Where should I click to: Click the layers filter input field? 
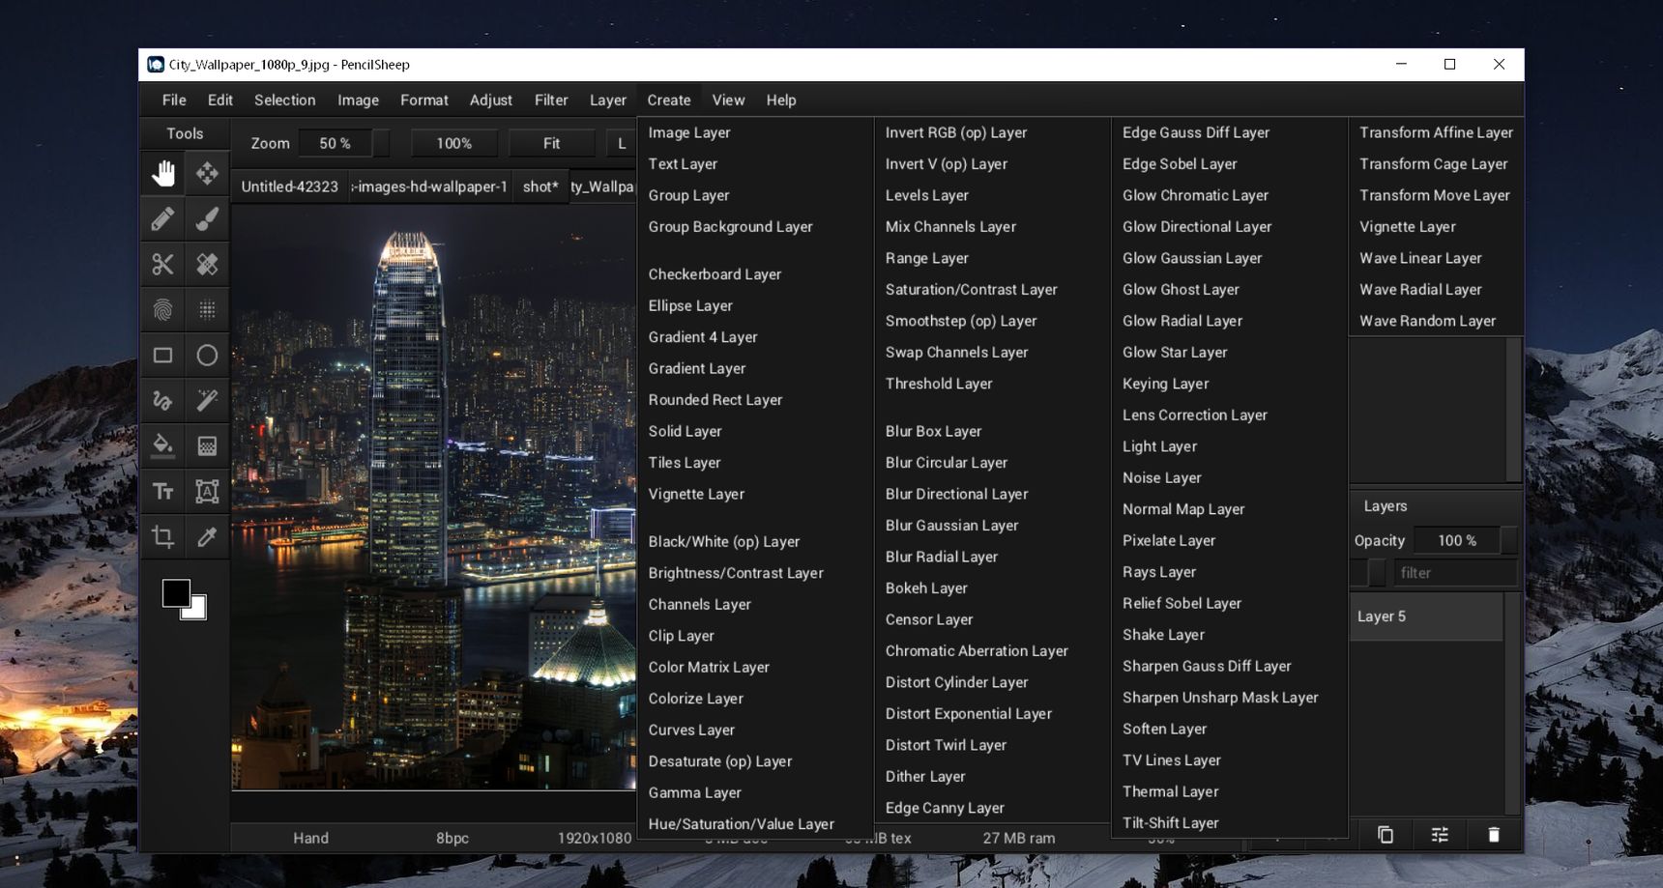1455,573
